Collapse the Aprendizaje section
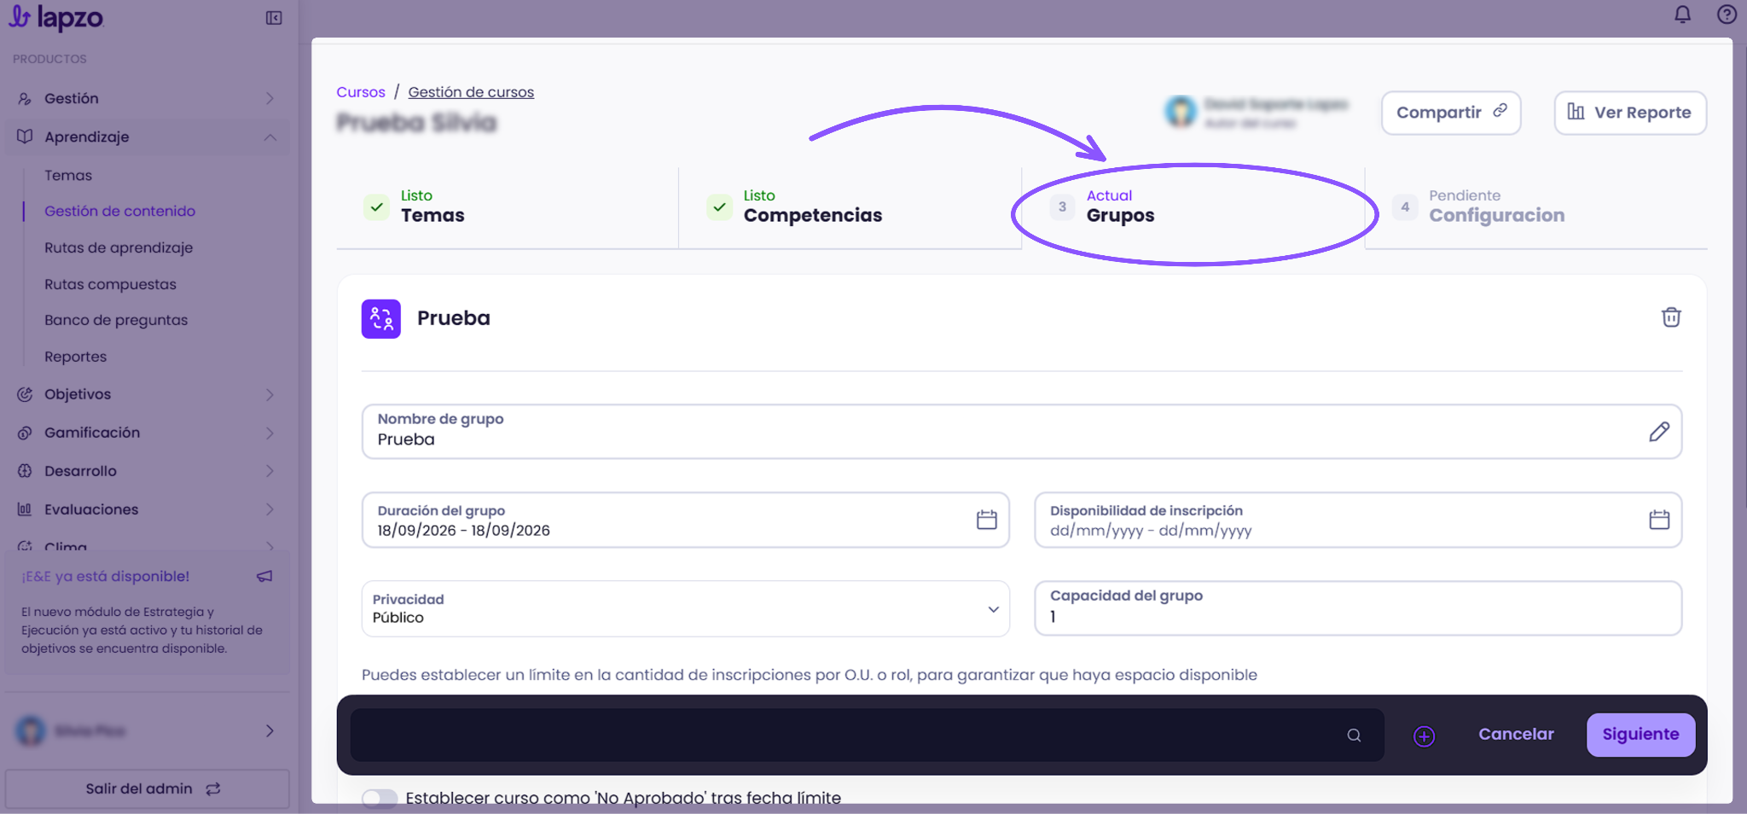This screenshot has height=814, width=1747. click(x=147, y=137)
